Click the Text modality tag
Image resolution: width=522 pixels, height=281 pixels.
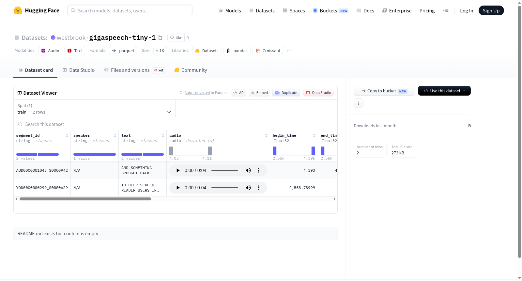tap(75, 51)
